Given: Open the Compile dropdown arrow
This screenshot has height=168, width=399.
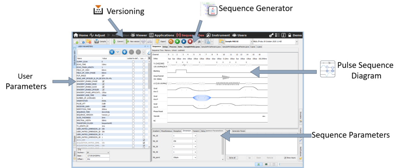Looking at the screenshot, I should (108, 41).
